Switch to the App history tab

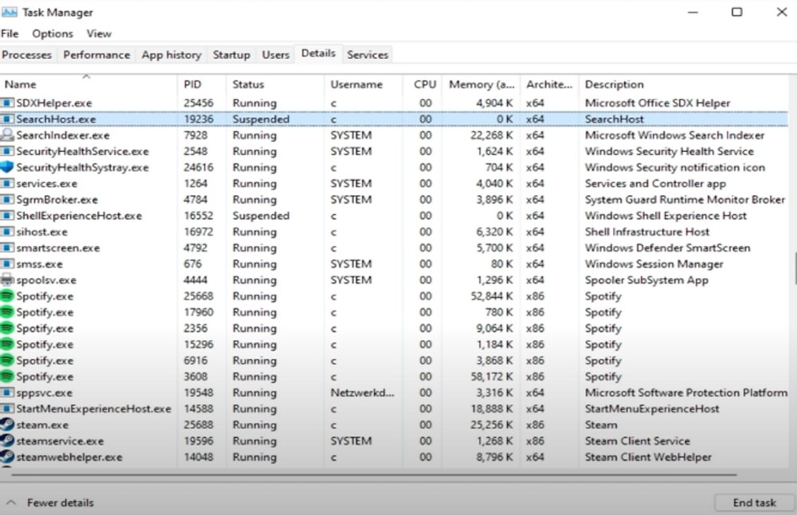point(171,55)
